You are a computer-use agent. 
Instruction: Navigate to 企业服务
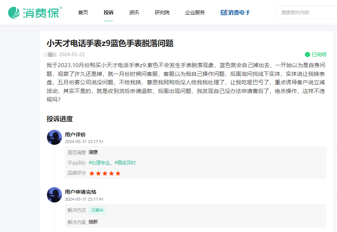click(195, 12)
